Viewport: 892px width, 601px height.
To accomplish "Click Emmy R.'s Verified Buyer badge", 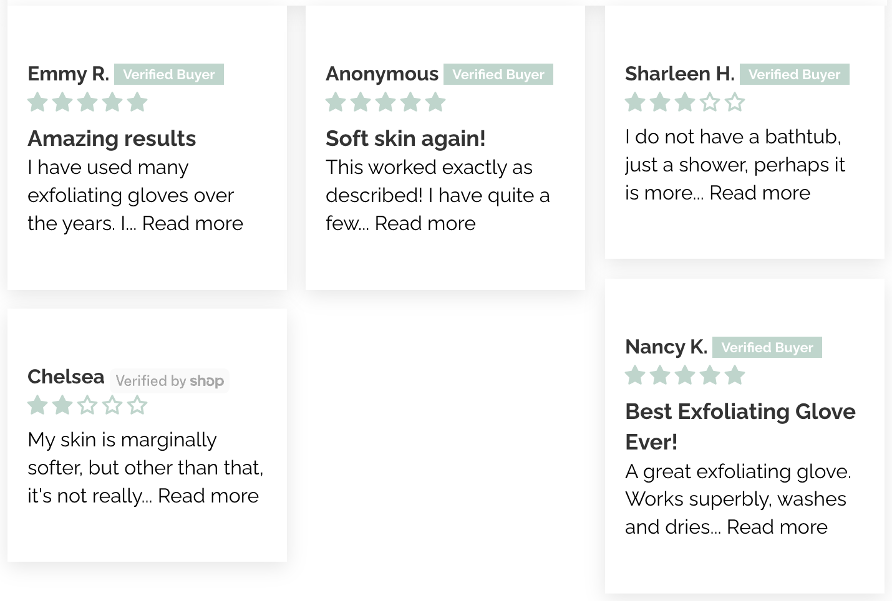I will [x=169, y=74].
